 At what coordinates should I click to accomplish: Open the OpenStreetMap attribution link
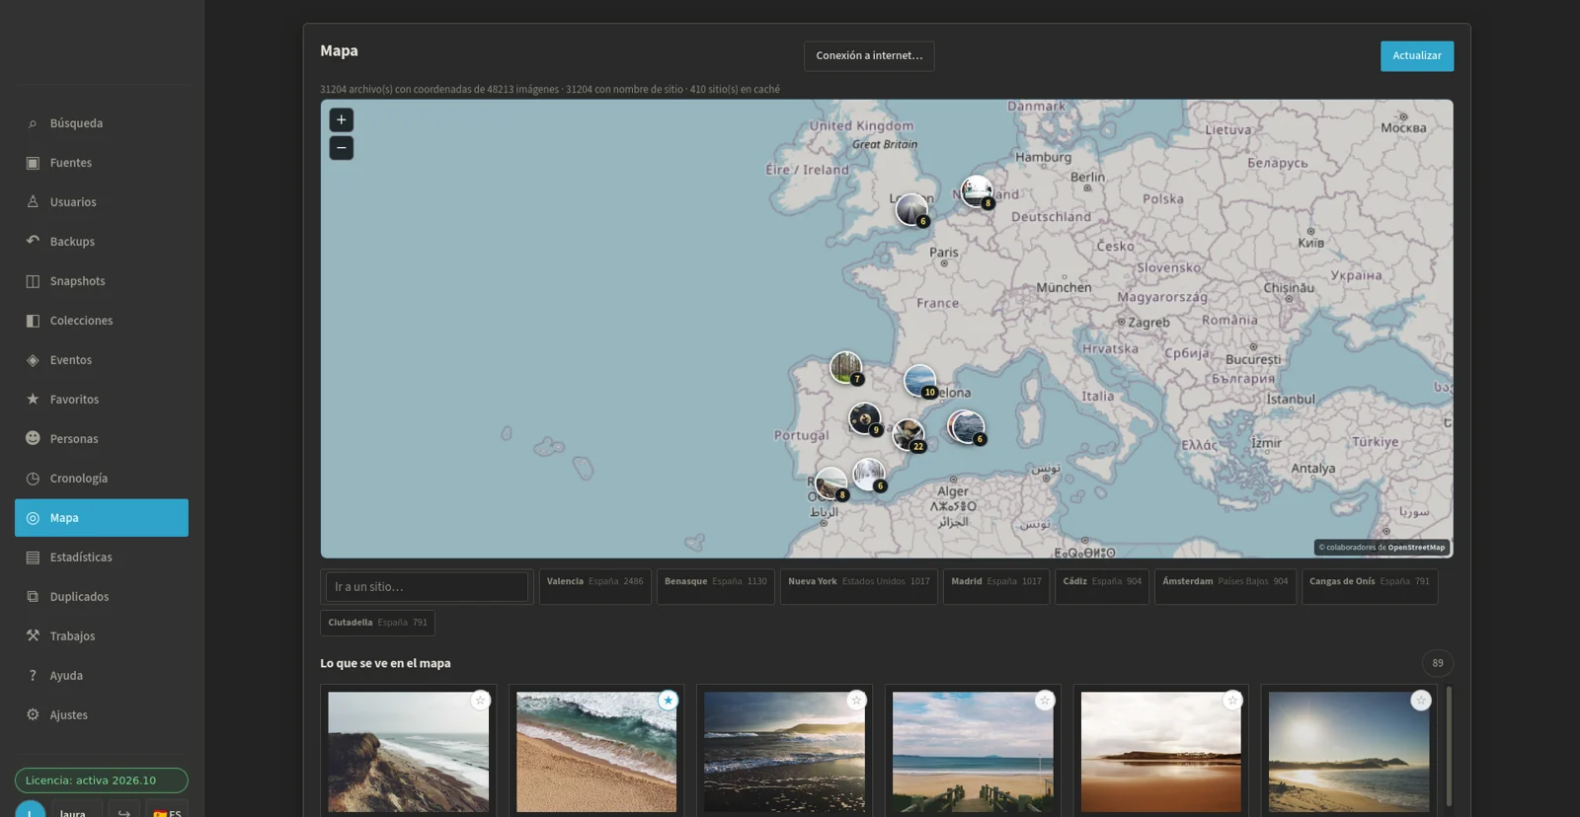pos(1416,548)
